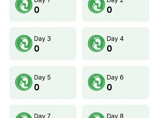Open the Day 5 label

(42, 77)
